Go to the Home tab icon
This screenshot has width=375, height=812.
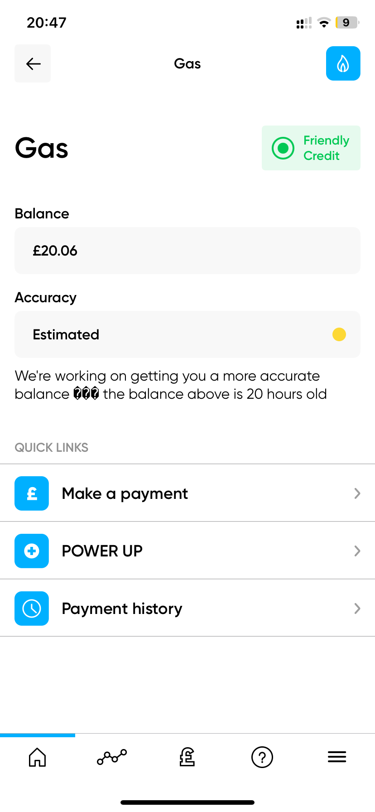37,757
